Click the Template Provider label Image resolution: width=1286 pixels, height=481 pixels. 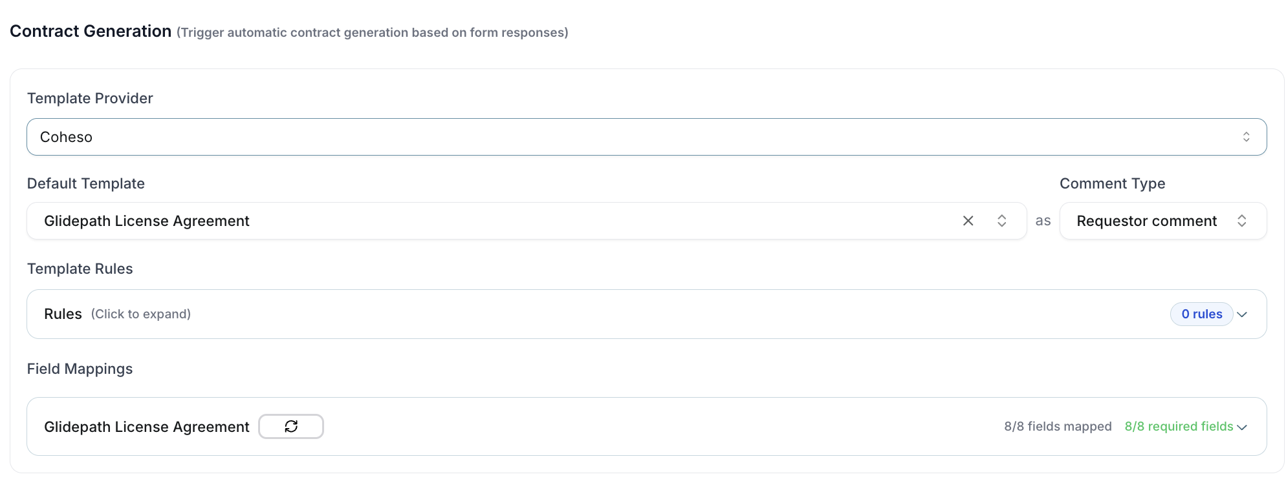[x=90, y=98]
